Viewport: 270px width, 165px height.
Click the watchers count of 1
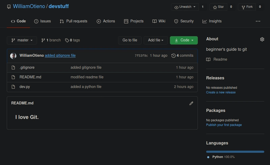[x=203, y=7]
